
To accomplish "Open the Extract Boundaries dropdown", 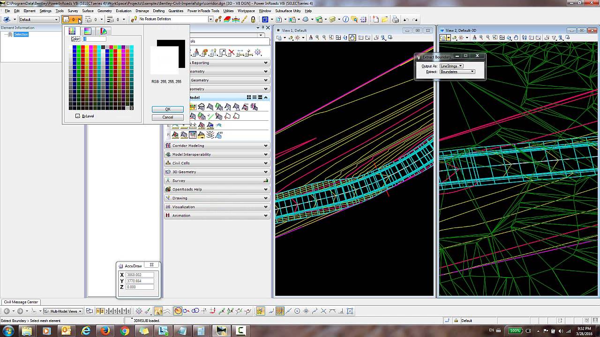I will [457, 72].
